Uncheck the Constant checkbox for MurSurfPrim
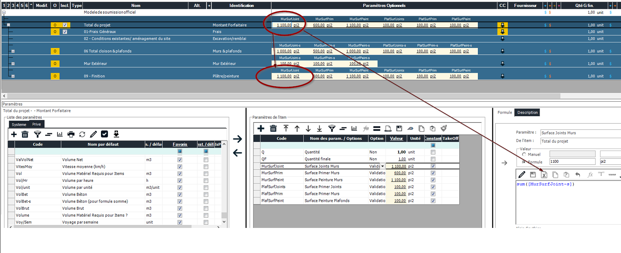This screenshot has height=253, width=621. coord(433,173)
